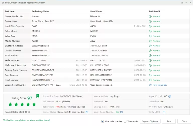Screen dimensions: 193x126
Task: Click the User decision needed text
Action: coord(101,85)
